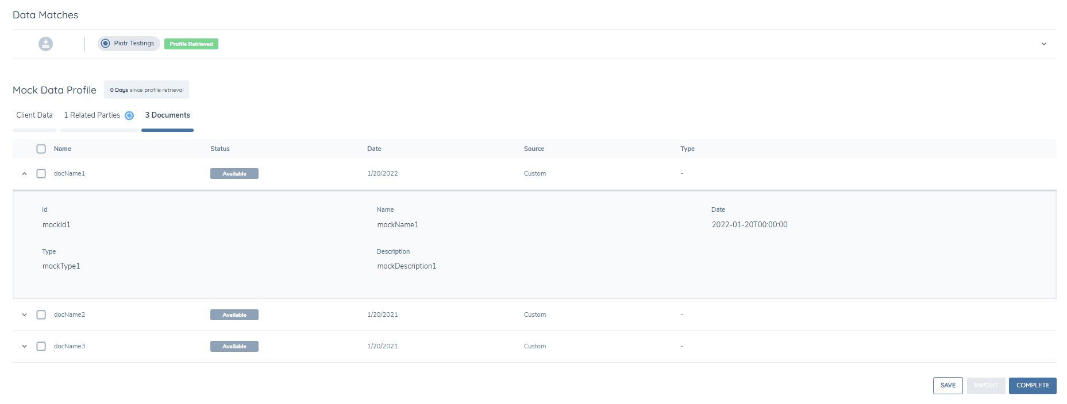The image size is (1067, 404).
Task: Click the Source column header
Action: [534, 149]
